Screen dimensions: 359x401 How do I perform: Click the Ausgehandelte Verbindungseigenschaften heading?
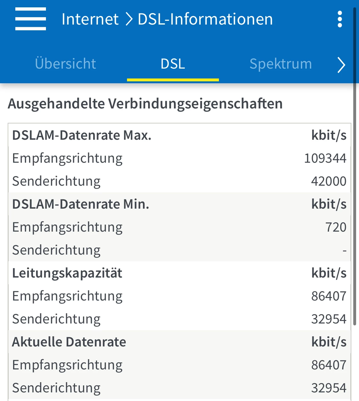coord(145,104)
